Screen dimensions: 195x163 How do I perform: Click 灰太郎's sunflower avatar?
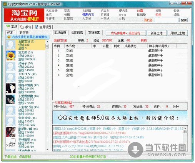pos(11,56)
